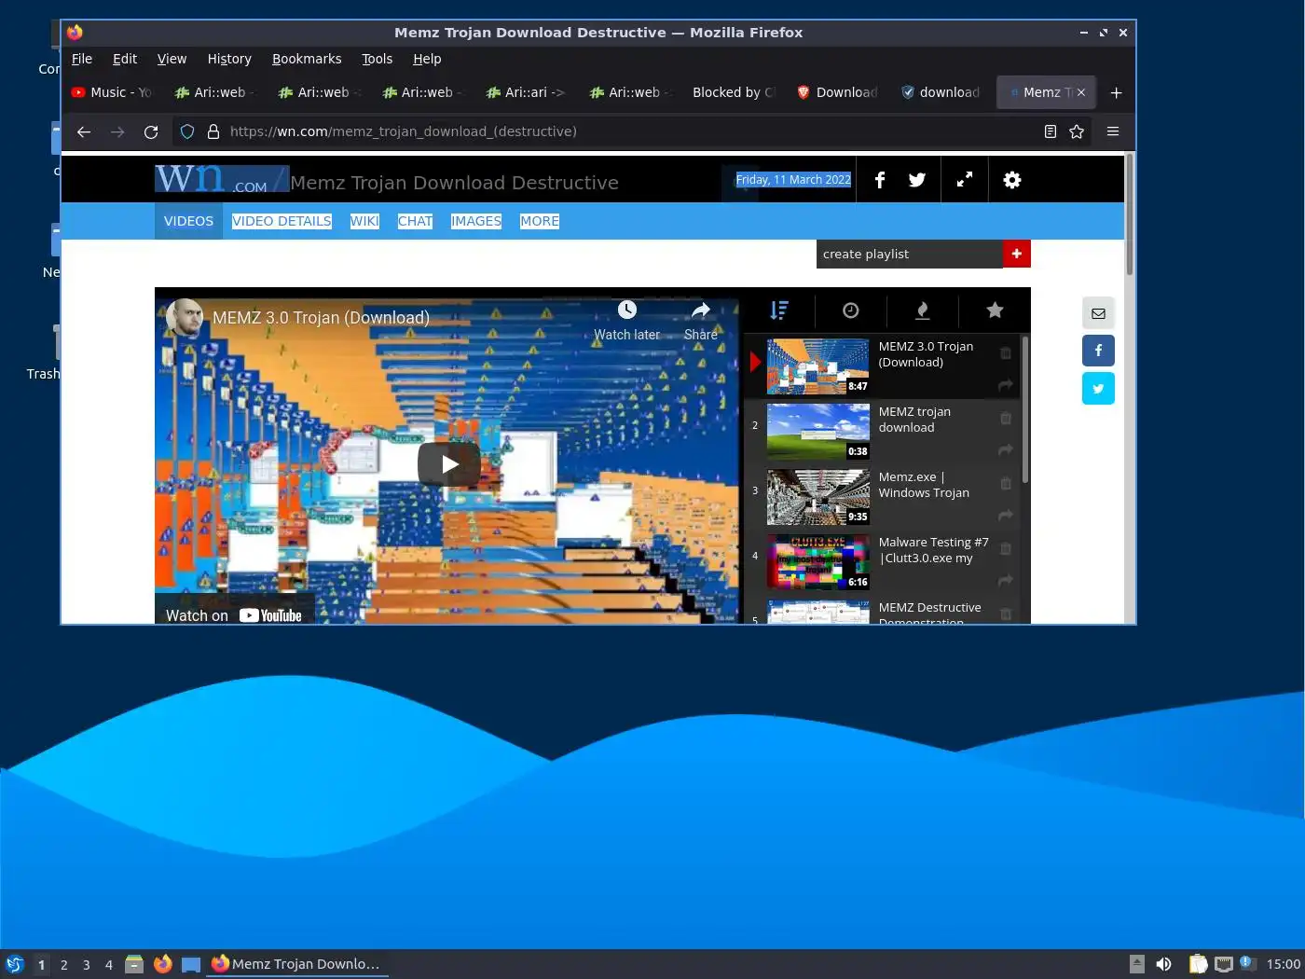This screenshot has height=979, width=1305.
Task: Add playlist with red plus button
Action: [1016, 254]
